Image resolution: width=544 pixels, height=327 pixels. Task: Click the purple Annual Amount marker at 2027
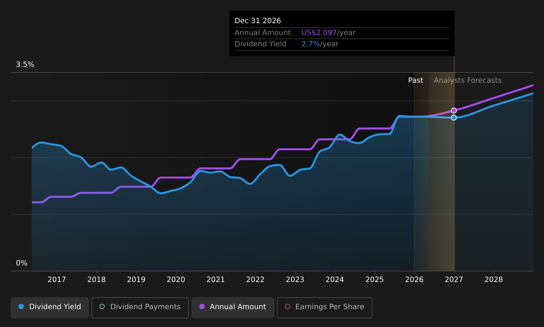(454, 111)
